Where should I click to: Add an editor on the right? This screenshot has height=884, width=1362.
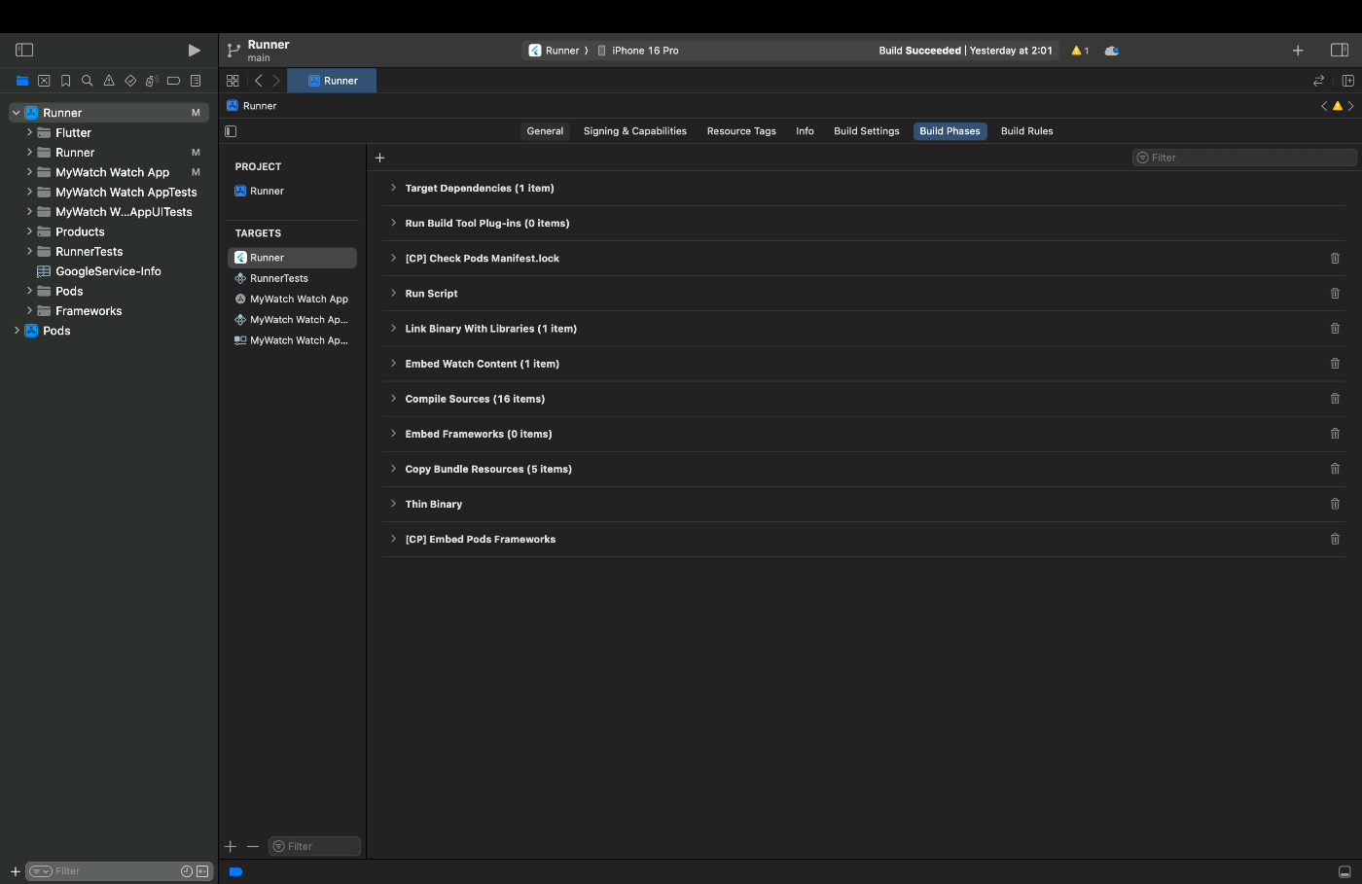point(1348,81)
